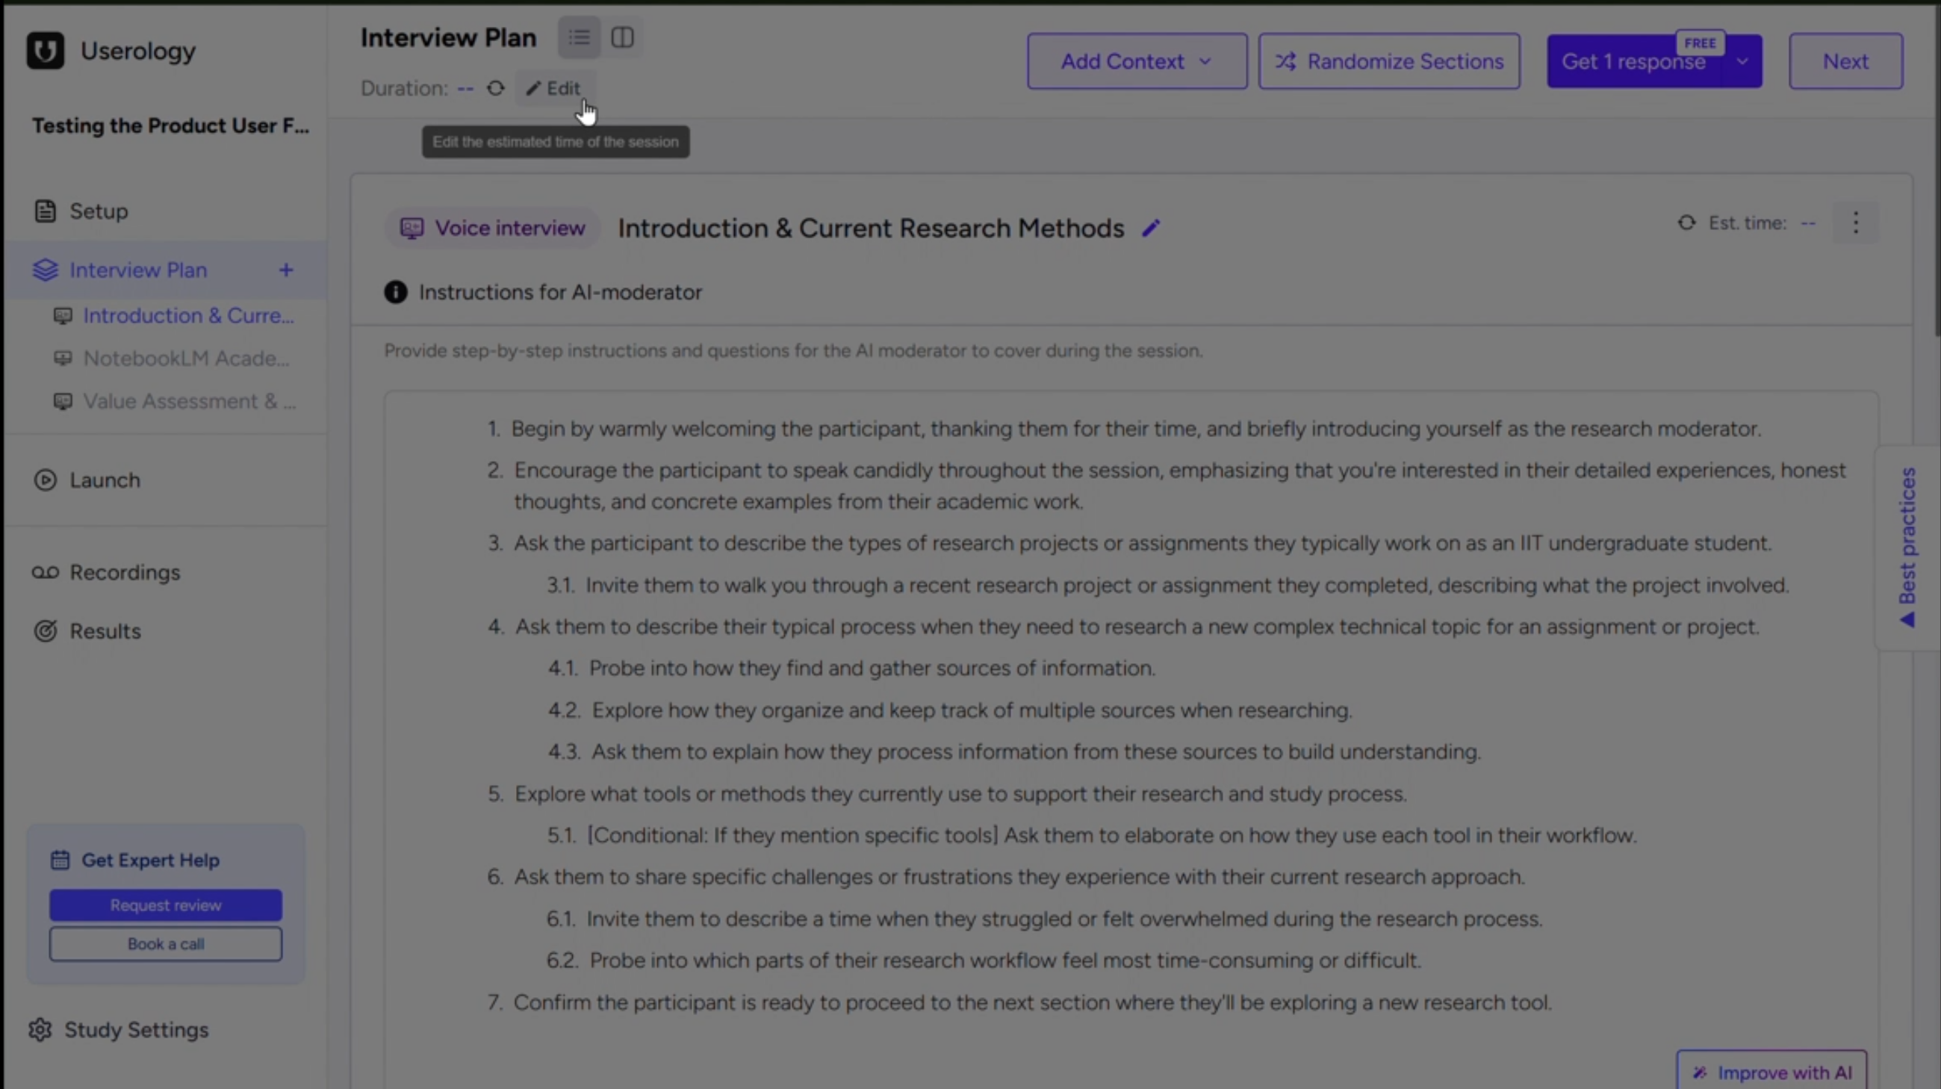
Task: Switch to split column view layout
Action: click(622, 37)
